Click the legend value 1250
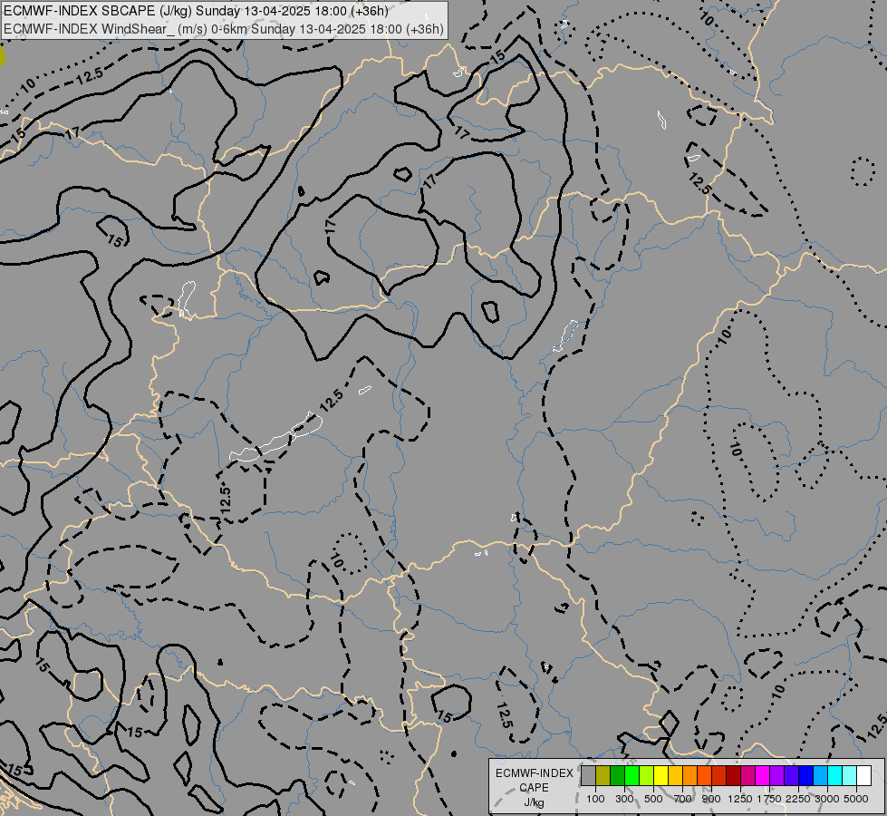Screen dimensions: 887x816 [x=740, y=799]
